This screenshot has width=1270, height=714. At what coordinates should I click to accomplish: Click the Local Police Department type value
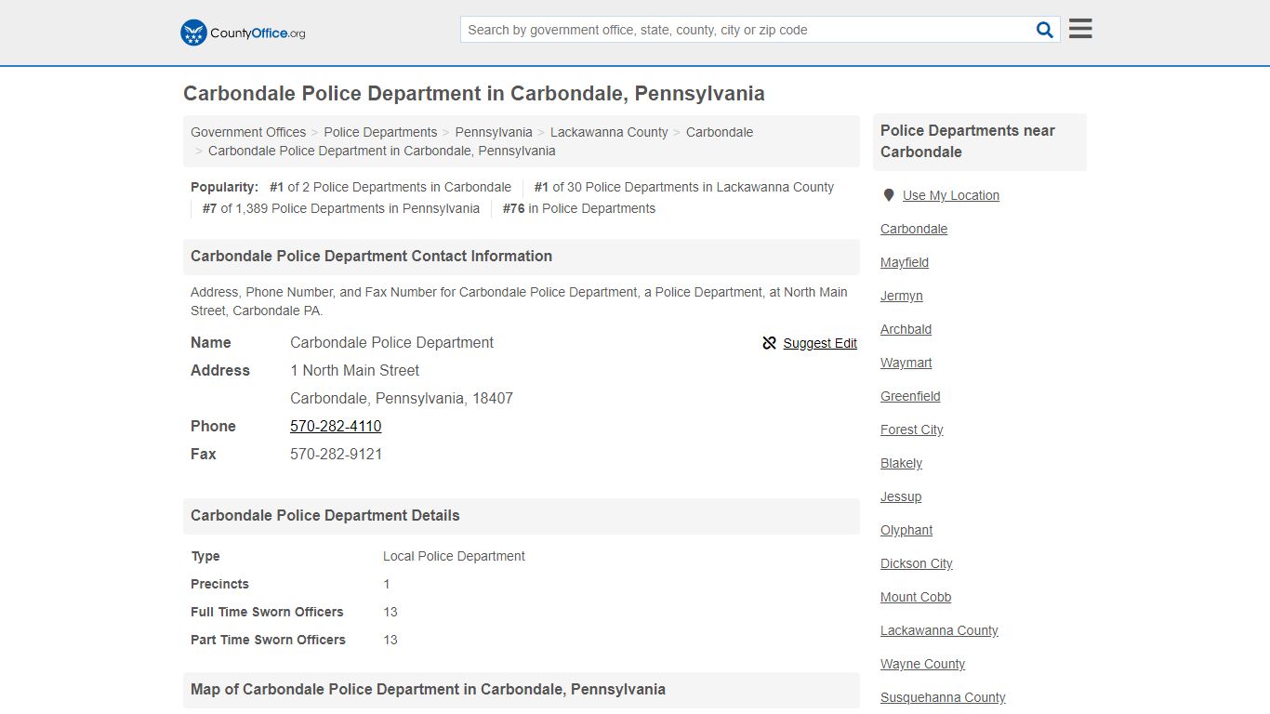[454, 556]
